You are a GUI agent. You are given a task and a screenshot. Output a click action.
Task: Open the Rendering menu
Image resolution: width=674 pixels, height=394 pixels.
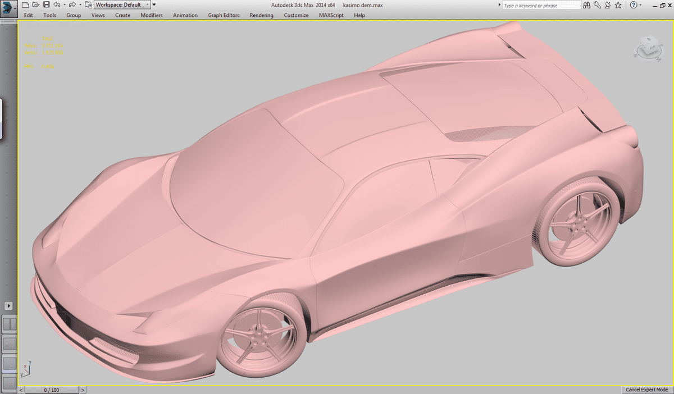pos(261,15)
